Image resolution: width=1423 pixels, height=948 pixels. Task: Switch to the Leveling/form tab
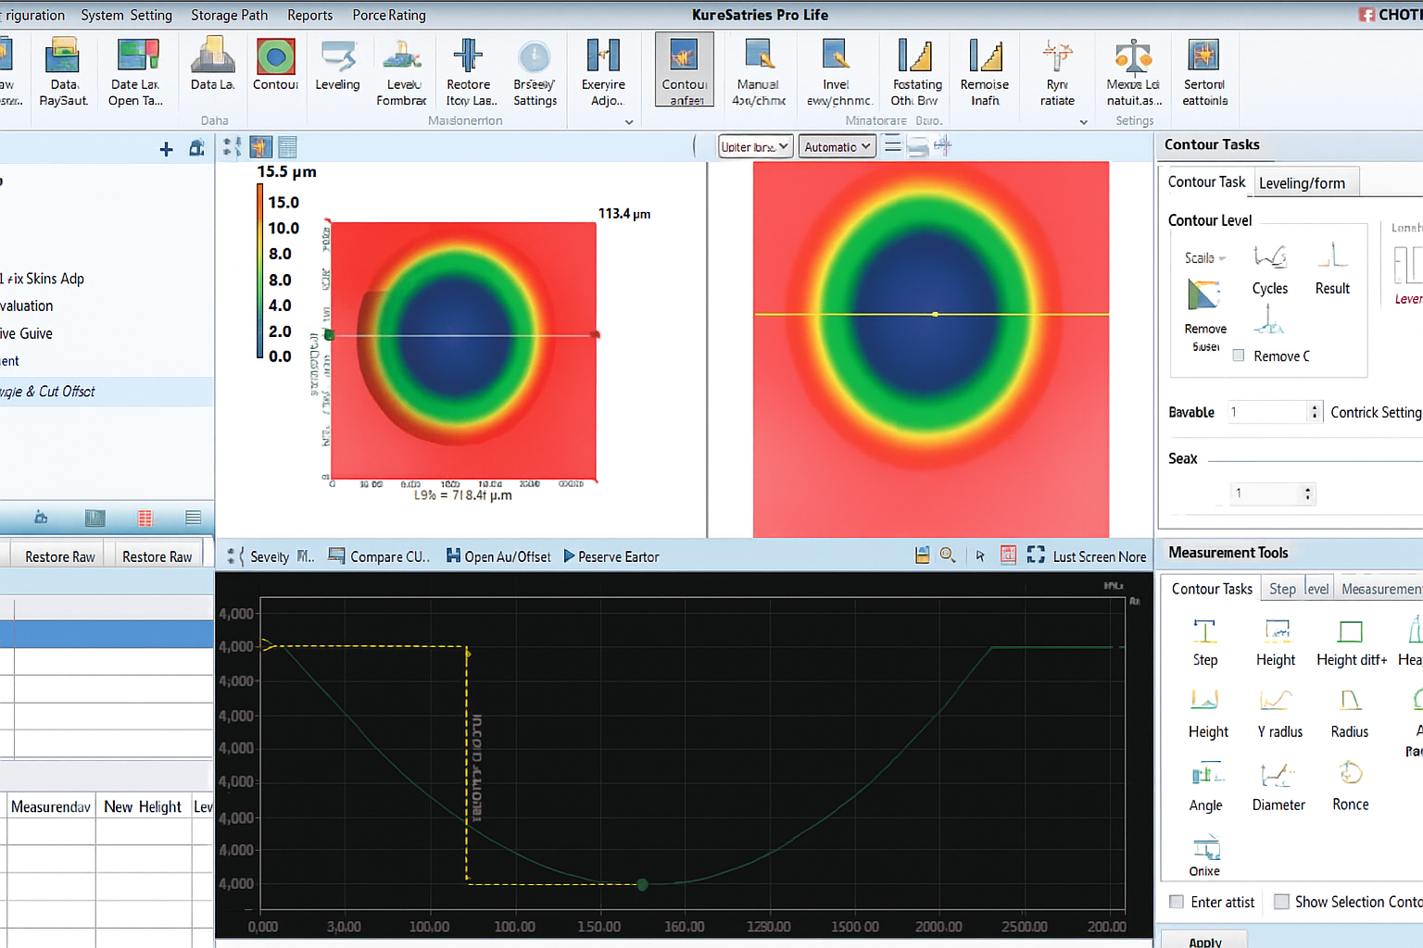pos(1302,183)
